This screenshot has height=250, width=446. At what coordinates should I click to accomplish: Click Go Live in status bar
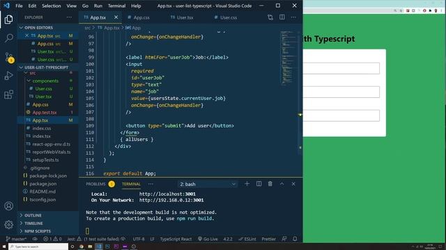tap(208, 239)
